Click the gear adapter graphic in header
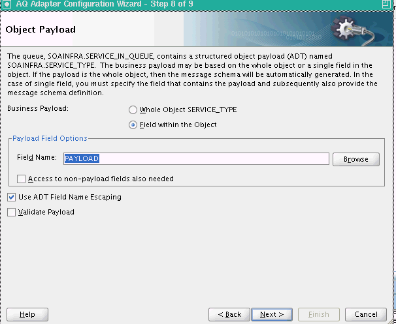Screen dimensions: 396x324 353,30
